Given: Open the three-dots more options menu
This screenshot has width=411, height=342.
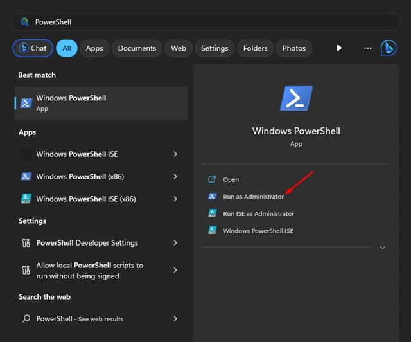Looking at the screenshot, I should point(368,48).
